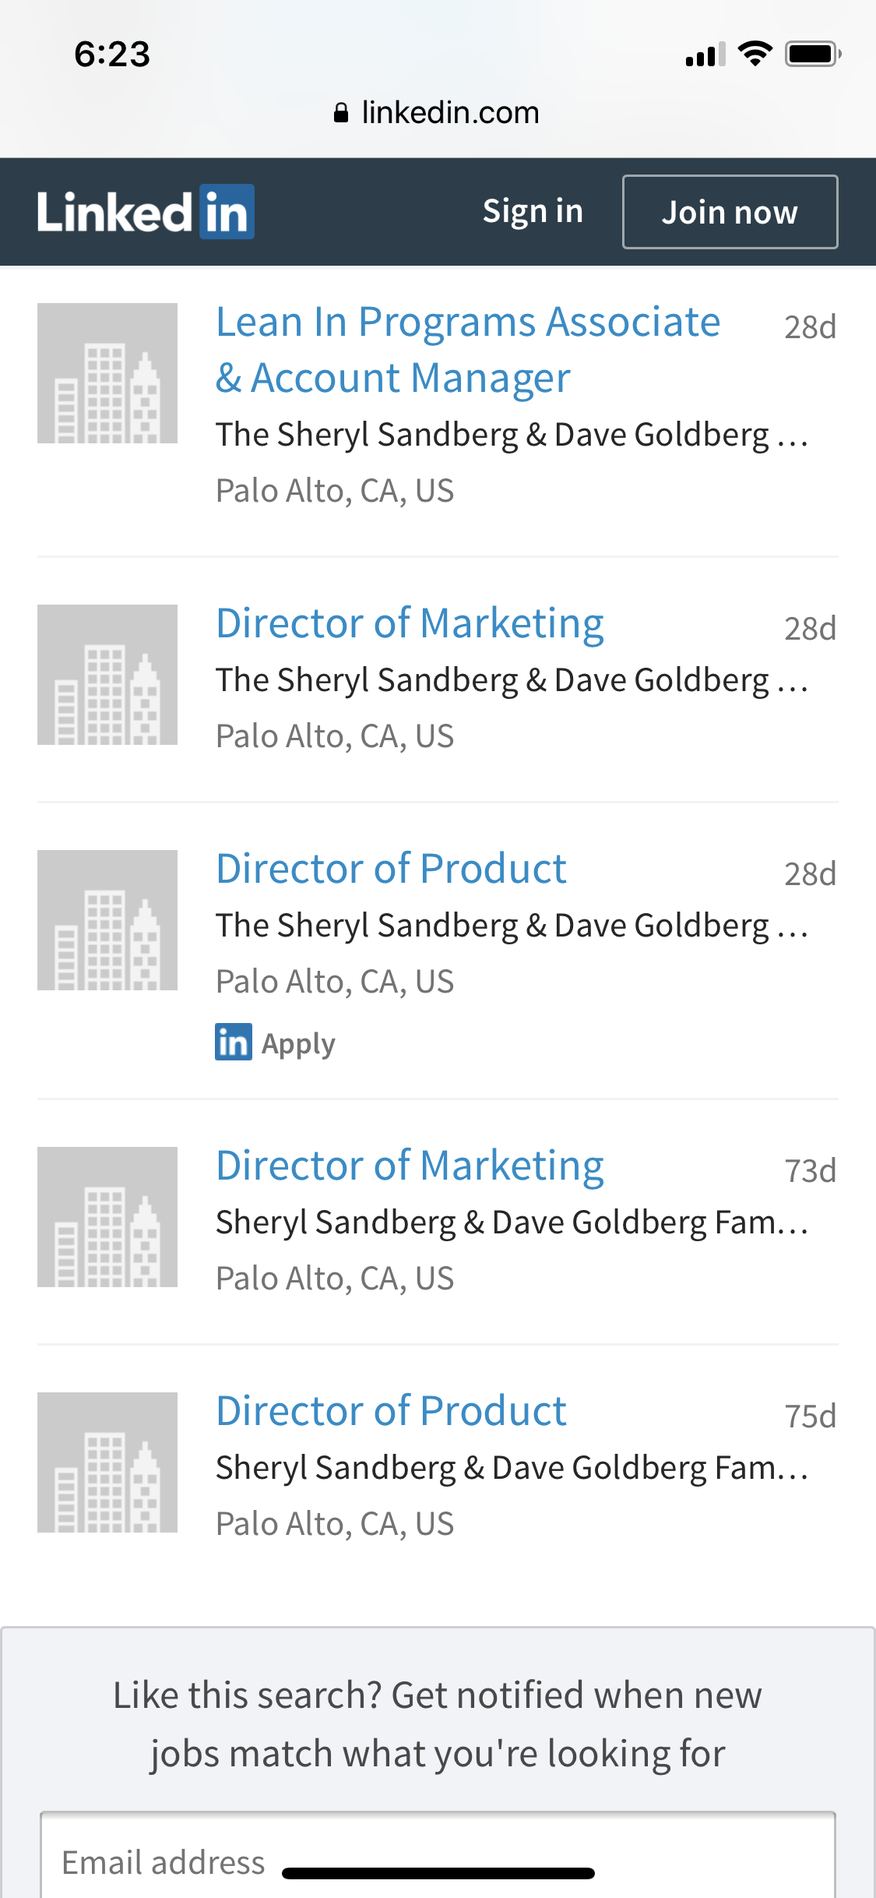Image resolution: width=876 pixels, height=1898 pixels.
Task: Tap company logo beside Lean In Programs Associate
Action: click(107, 373)
